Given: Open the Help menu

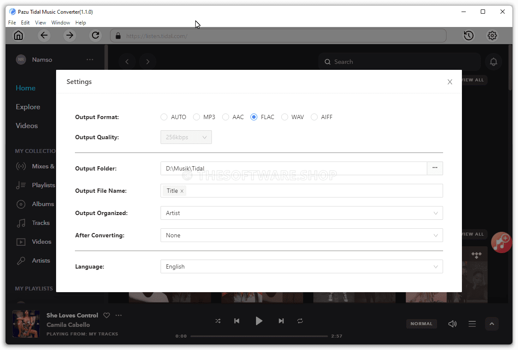Looking at the screenshot, I should (x=80, y=23).
